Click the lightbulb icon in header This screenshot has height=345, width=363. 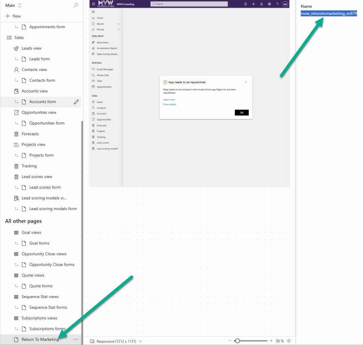point(245,4)
